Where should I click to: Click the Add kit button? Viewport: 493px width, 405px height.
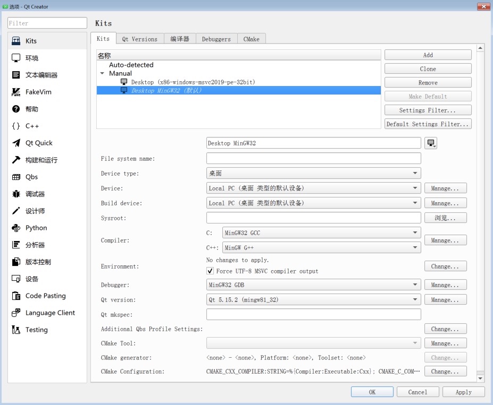(428, 55)
